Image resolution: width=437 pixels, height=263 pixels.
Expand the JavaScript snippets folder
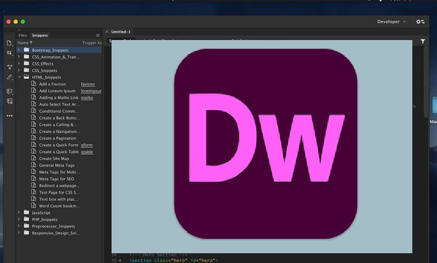click(x=20, y=212)
